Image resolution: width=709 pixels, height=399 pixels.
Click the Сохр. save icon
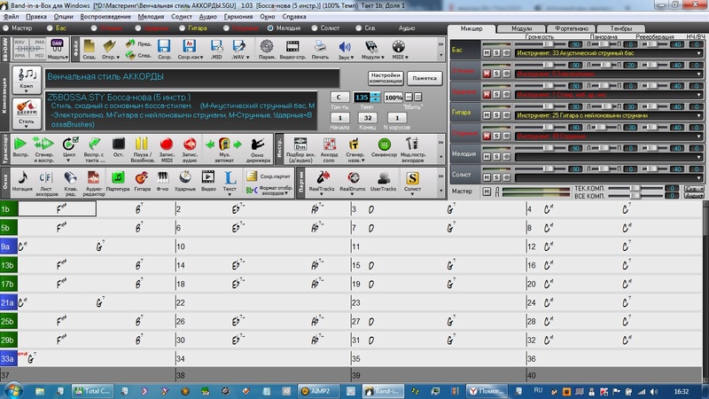(x=164, y=47)
